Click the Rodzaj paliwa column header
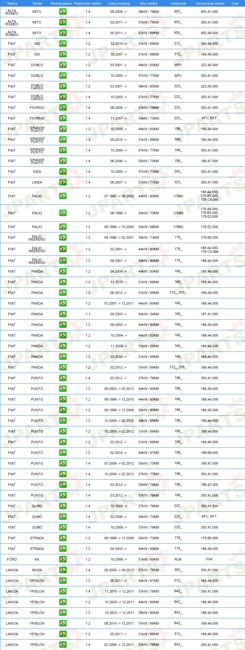The height and width of the screenshot is (650, 245). pyautogui.click(x=61, y=3)
